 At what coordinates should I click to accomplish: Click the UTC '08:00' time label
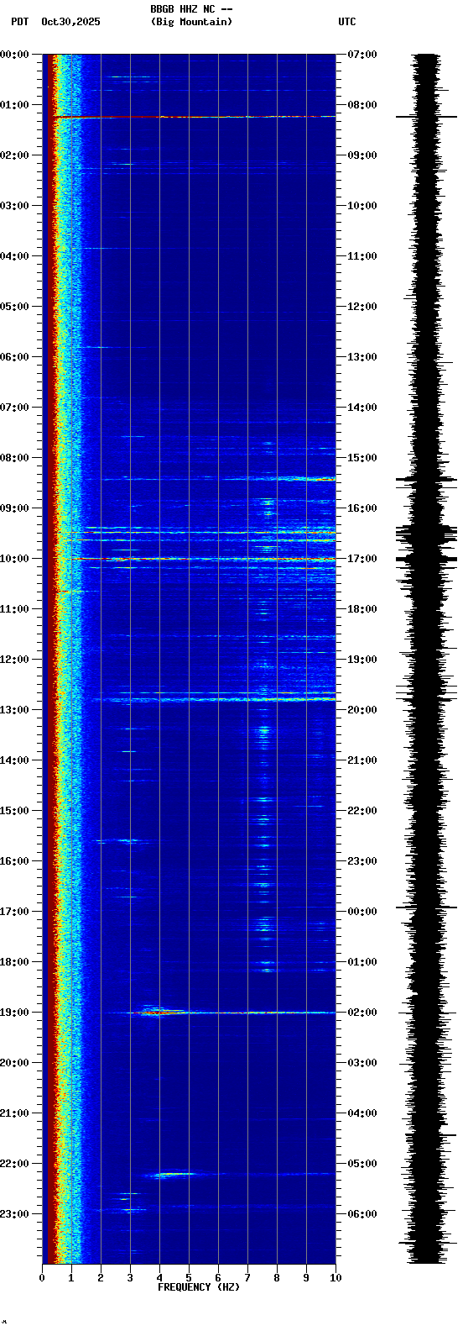362,105
